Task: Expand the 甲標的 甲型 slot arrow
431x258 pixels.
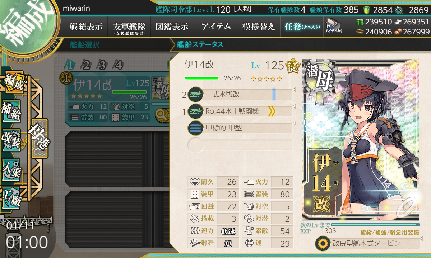Action: [295, 123]
